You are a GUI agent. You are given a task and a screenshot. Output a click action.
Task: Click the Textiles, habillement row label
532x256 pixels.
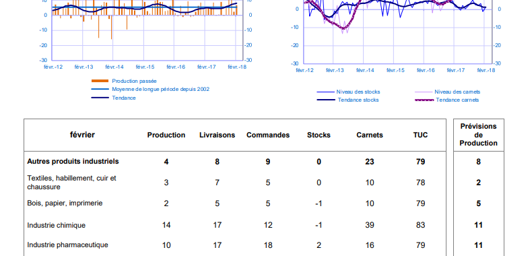pyautogui.click(x=71, y=183)
